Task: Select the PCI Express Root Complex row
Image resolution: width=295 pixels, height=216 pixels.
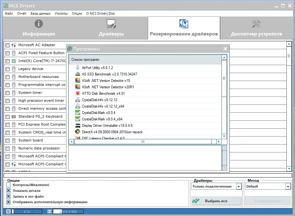Action: coord(35,125)
